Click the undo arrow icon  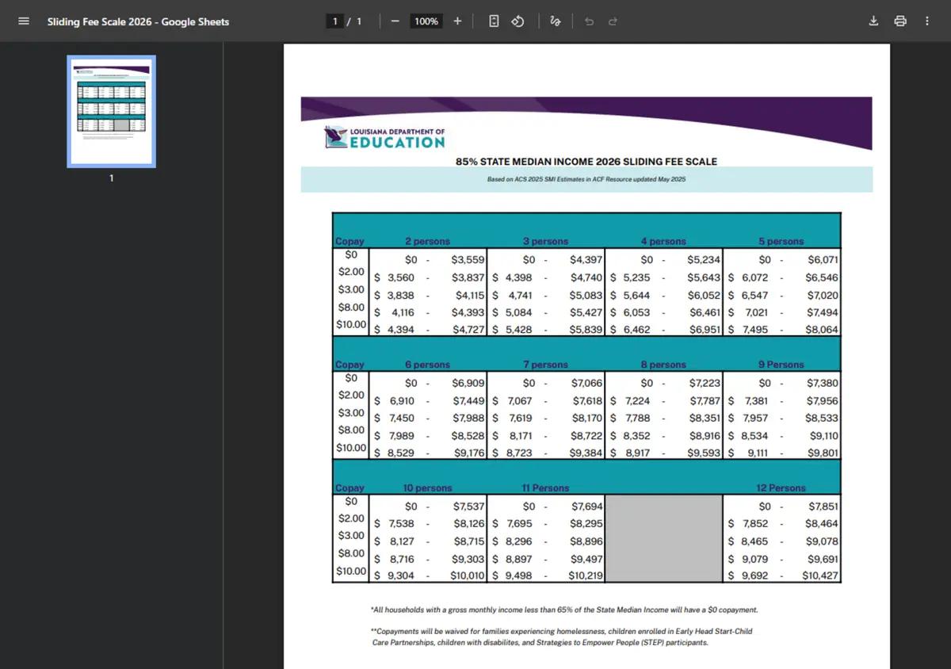[x=589, y=21]
